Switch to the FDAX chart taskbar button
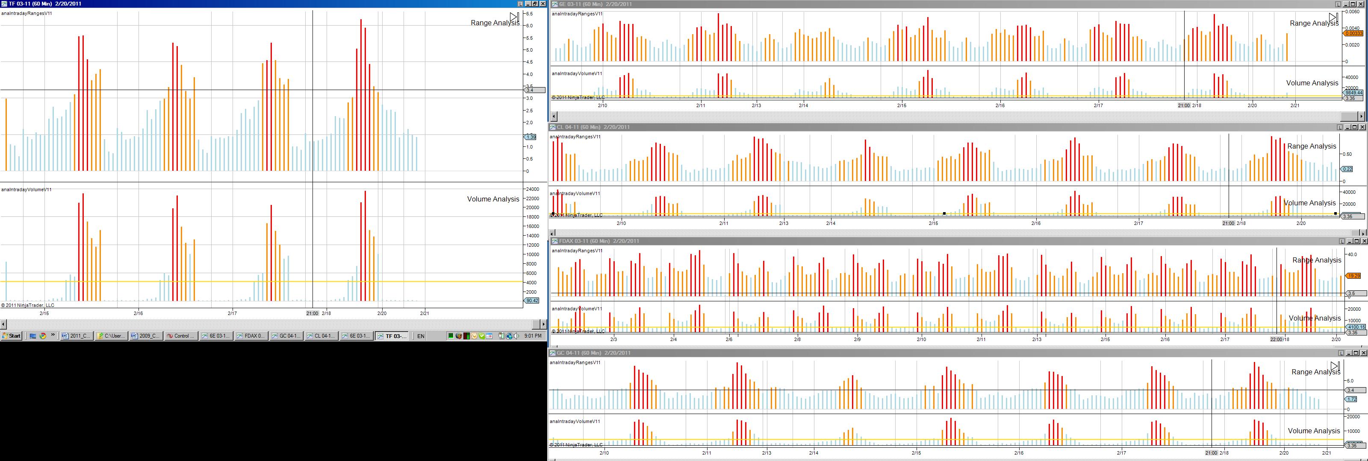This screenshot has height=461, width=1368. click(251, 336)
